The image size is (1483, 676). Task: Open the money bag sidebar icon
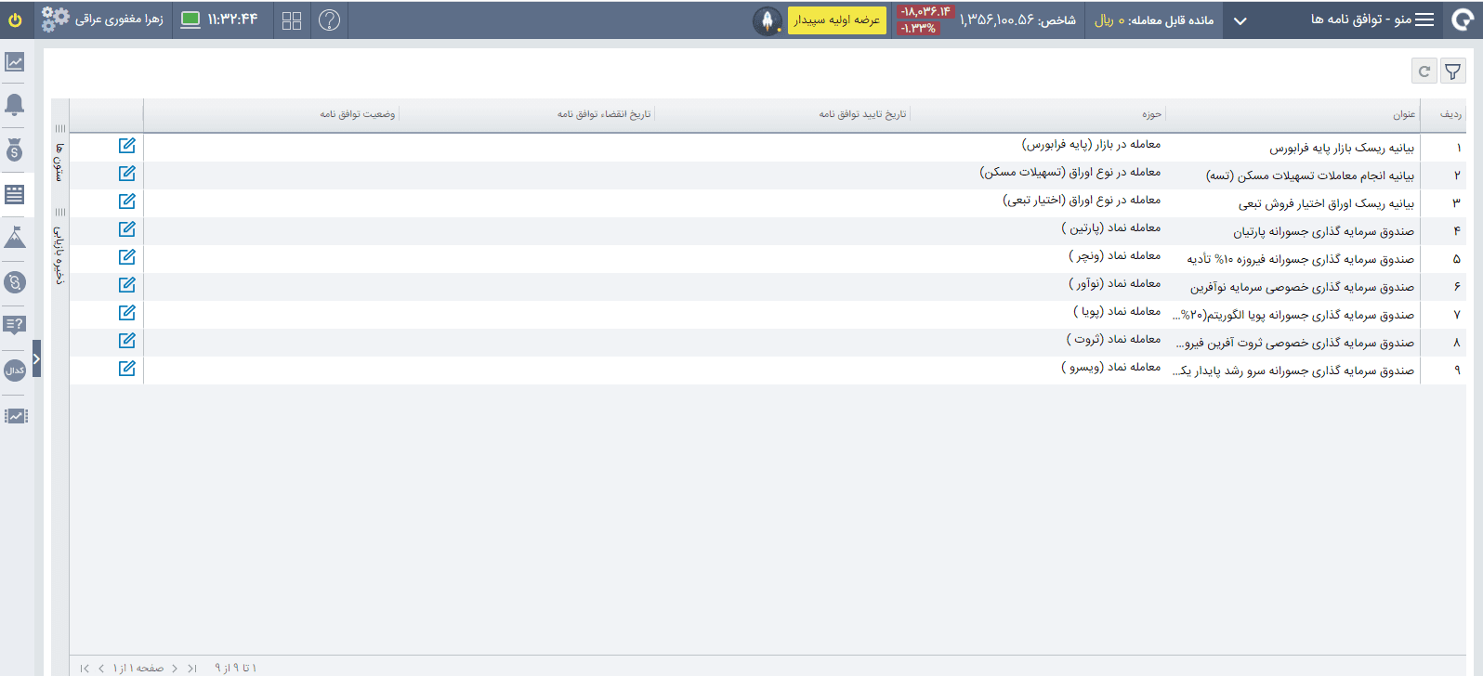coord(15,149)
